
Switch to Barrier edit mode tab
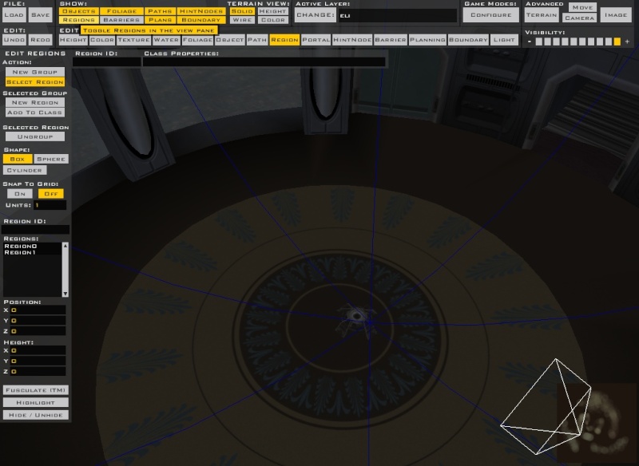tap(391, 40)
